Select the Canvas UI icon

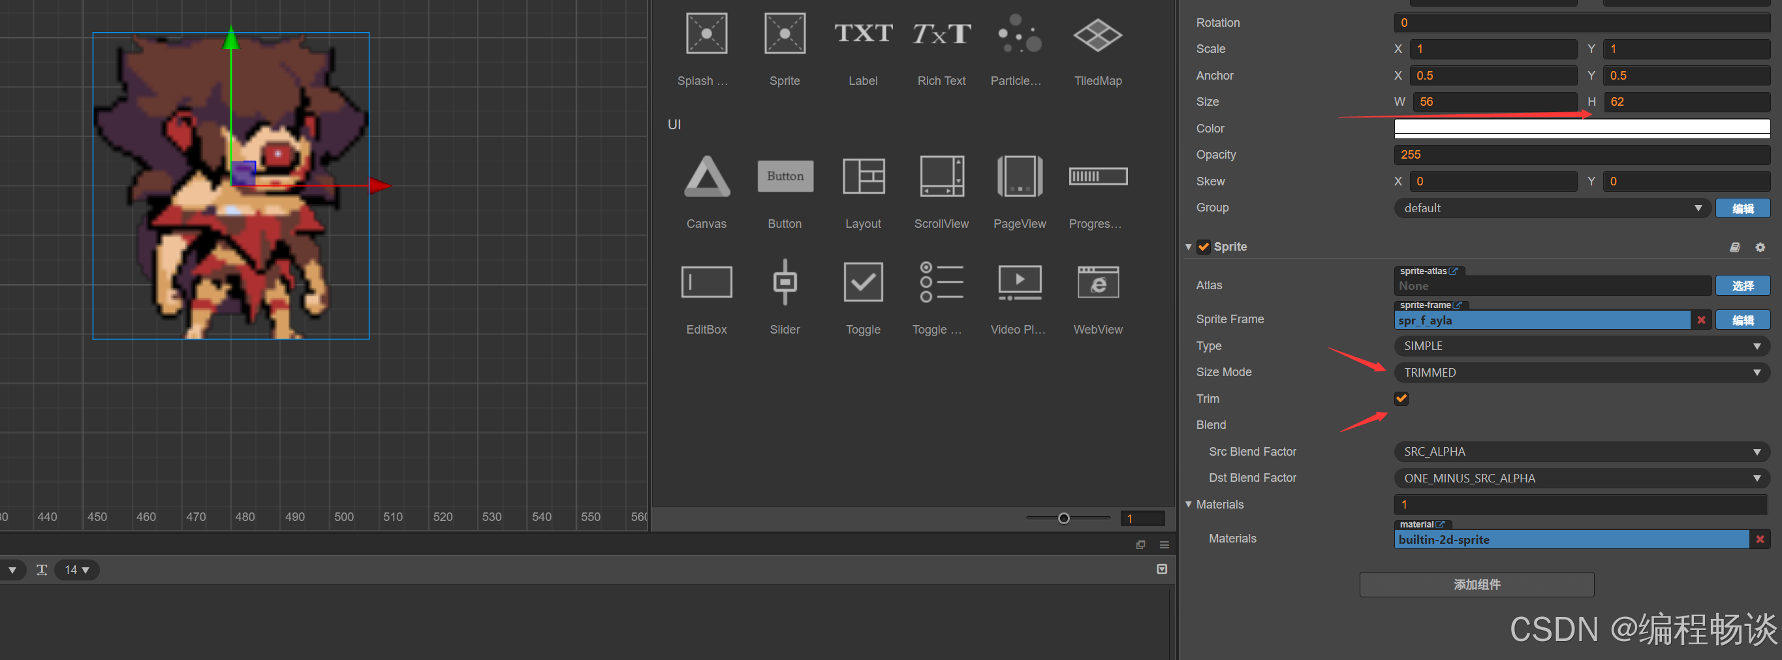706,176
